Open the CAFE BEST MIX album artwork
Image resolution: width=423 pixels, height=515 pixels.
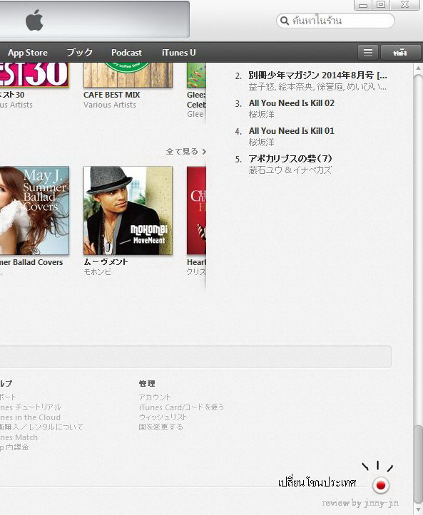(x=128, y=75)
